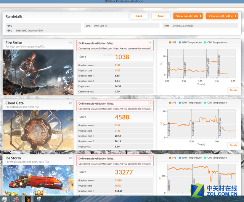This screenshot has width=244, height=202.
Task: Toggle FPS series in Ice Storm chart legend
Action: pyautogui.click(x=173, y=157)
